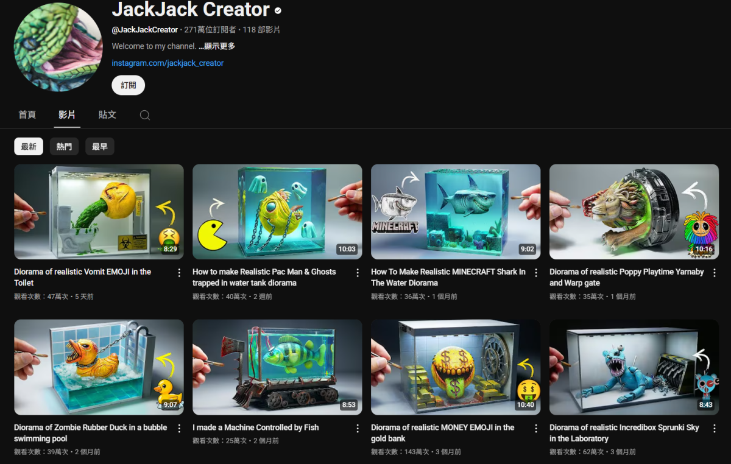This screenshot has height=464, width=731.
Task: Select the 最新 sort filter chip
Action: click(x=29, y=147)
